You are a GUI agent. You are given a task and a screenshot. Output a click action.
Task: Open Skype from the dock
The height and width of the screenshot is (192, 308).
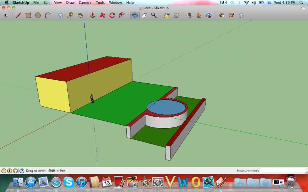(69, 182)
